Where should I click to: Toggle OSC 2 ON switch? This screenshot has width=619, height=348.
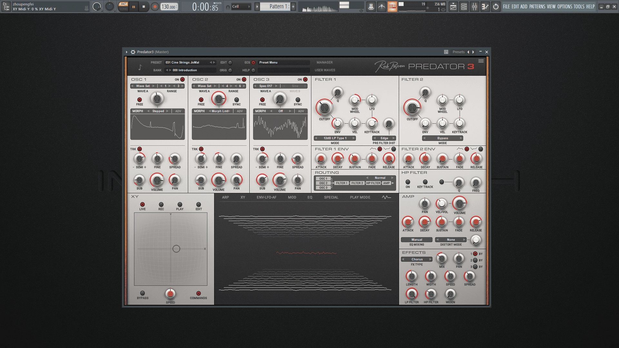point(244,79)
